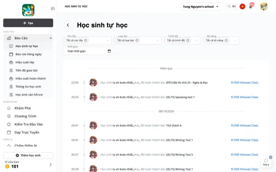
Task: Click the Khám Phá home icon
Action: tap(9, 108)
